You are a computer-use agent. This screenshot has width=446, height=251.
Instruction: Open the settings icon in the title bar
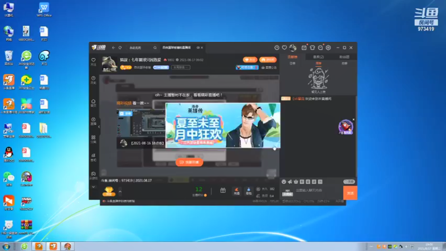click(x=328, y=48)
